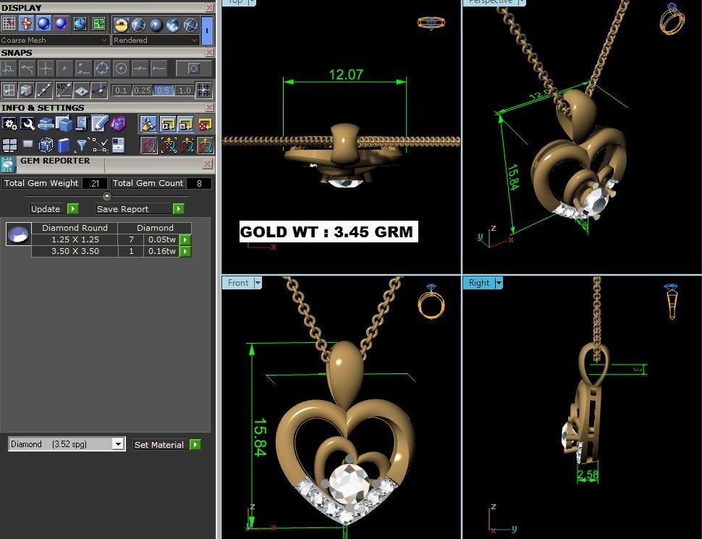Open the Right viewport dropdown arrow

pos(499,283)
